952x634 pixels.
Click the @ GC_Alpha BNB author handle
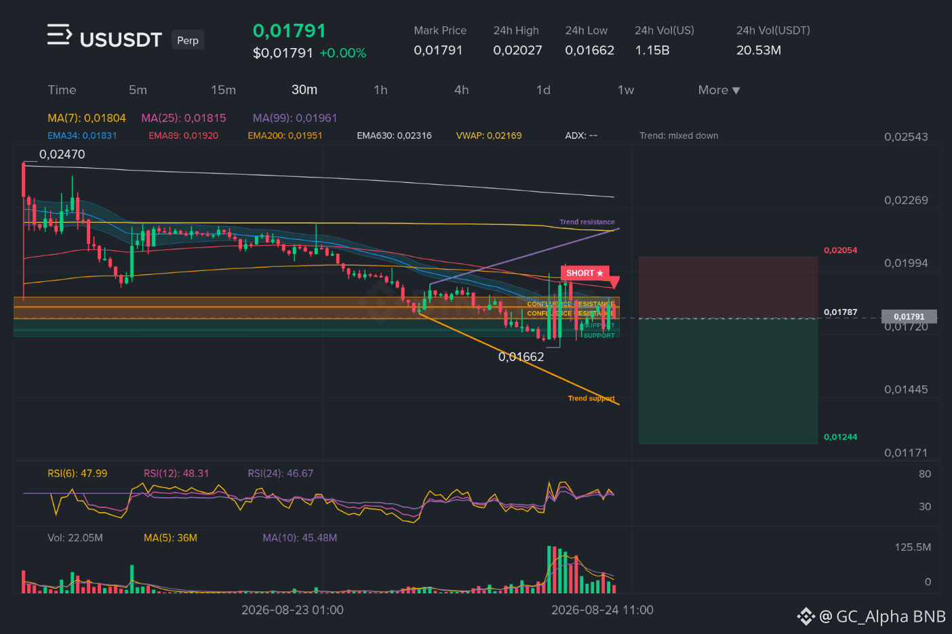pyautogui.click(x=882, y=616)
